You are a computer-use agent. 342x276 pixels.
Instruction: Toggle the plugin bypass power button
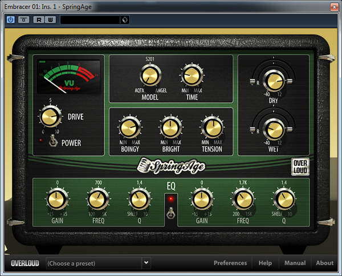pos(11,19)
